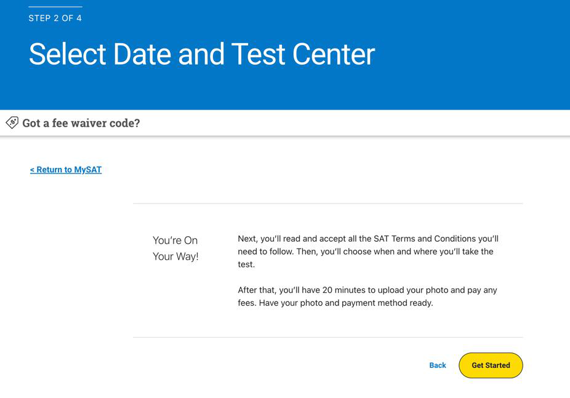570x398 pixels.
Task: Select the Back link beside Get Started
Action: click(x=438, y=365)
